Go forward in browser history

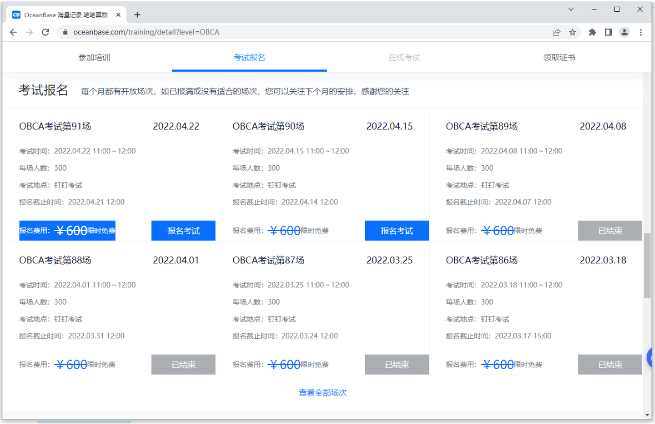[29, 32]
